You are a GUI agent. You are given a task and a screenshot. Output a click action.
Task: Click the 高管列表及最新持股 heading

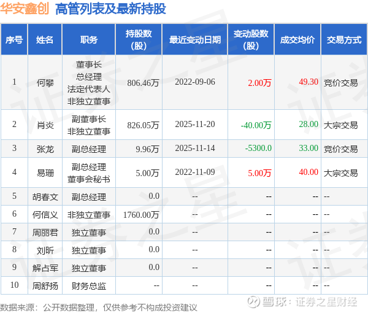click(111, 9)
